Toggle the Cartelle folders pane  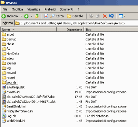tap(75, 16)
